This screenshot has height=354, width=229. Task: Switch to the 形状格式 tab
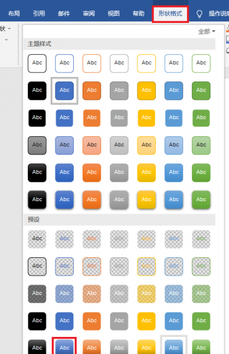(171, 14)
